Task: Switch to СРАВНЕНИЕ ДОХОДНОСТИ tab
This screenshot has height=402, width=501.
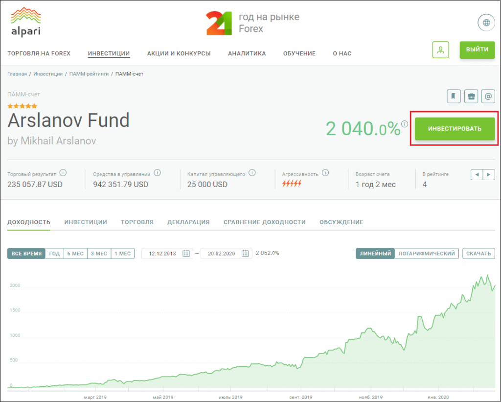Action: (x=265, y=222)
